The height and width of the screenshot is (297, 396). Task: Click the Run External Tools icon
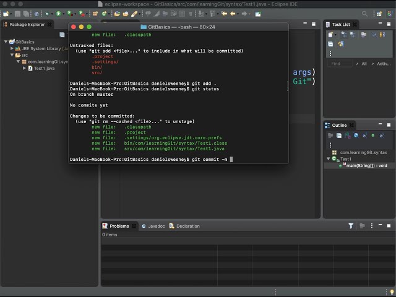tap(82, 14)
